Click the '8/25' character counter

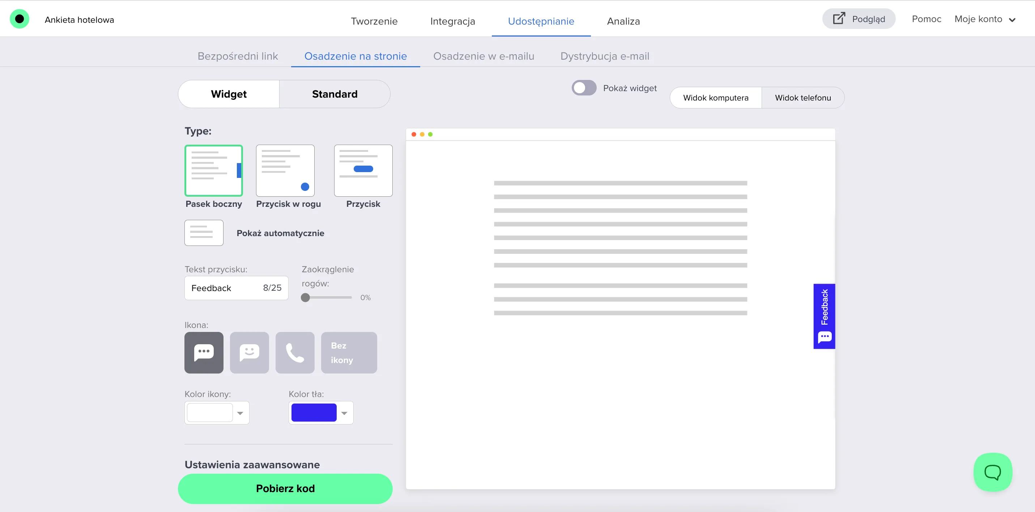(x=272, y=288)
